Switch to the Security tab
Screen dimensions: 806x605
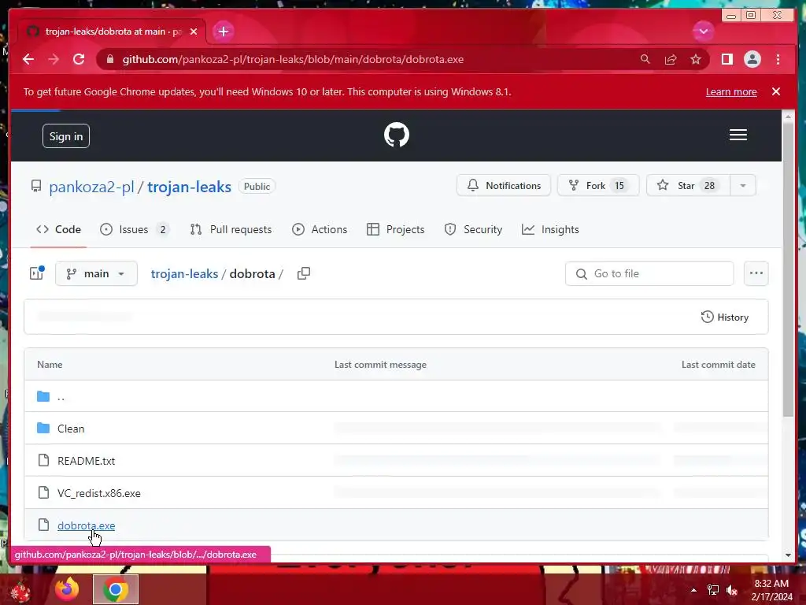pyautogui.click(x=473, y=229)
